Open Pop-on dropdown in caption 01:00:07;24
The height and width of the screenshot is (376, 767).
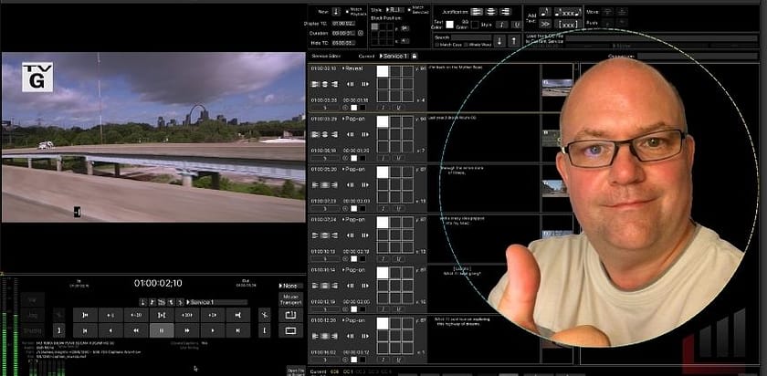(354, 220)
